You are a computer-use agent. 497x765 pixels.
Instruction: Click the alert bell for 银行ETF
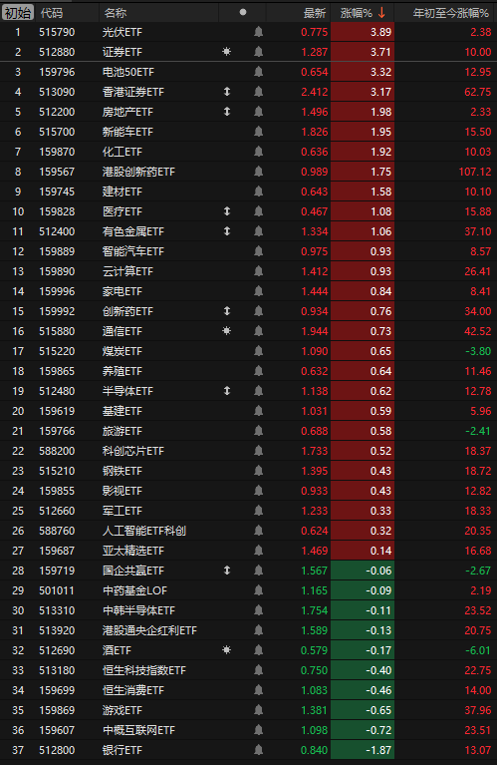coord(258,750)
